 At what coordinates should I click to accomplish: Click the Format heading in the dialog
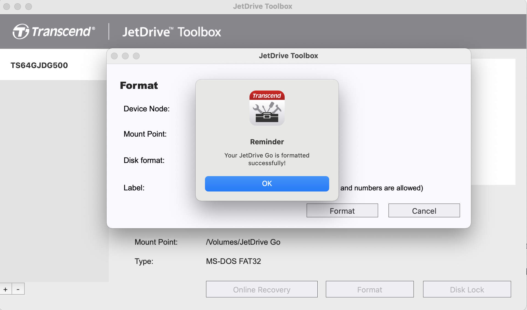pos(139,85)
